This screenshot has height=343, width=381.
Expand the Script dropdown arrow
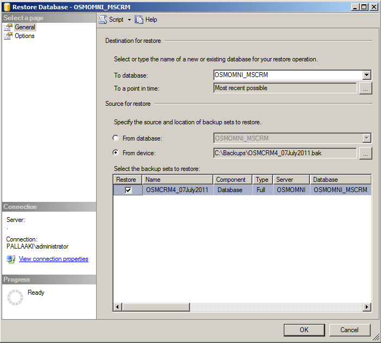pyautogui.click(x=129, y=20)
